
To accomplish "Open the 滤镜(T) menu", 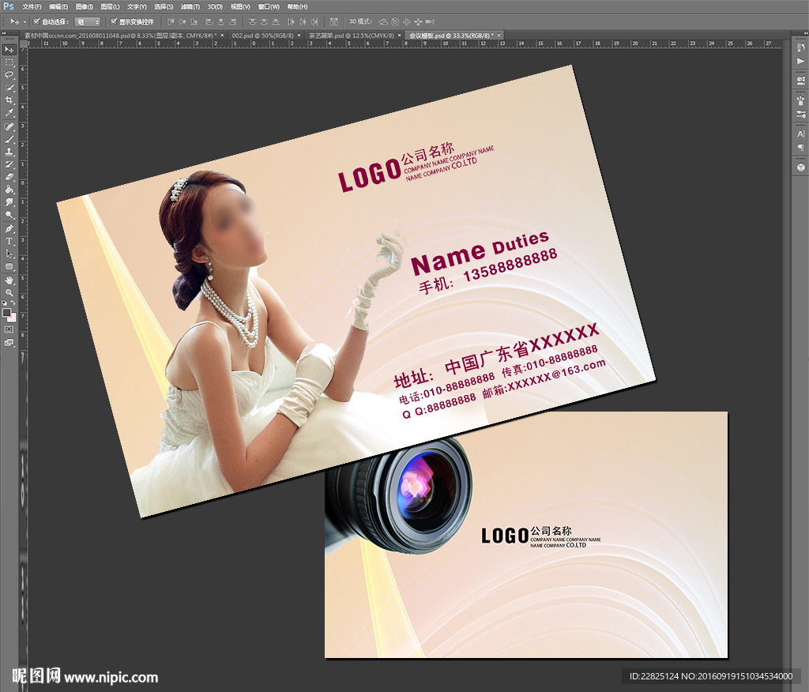I will [x=190, y=6].
